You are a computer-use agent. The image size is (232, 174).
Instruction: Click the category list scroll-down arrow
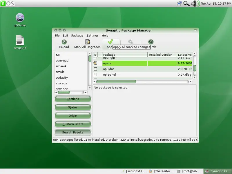[x=90, y=88]
